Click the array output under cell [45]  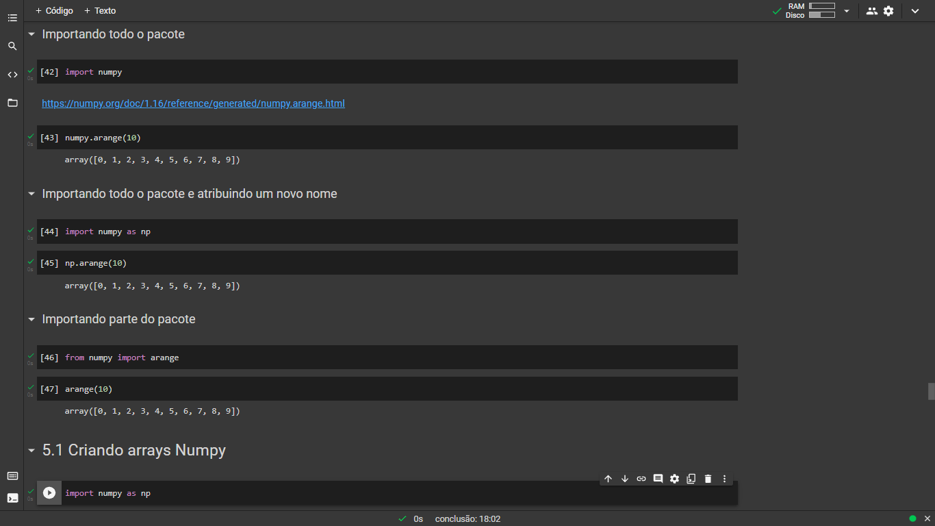[x=153, y=286]
